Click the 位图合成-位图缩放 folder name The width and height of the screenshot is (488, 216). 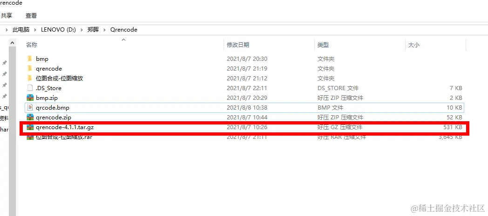click(60, 79)
